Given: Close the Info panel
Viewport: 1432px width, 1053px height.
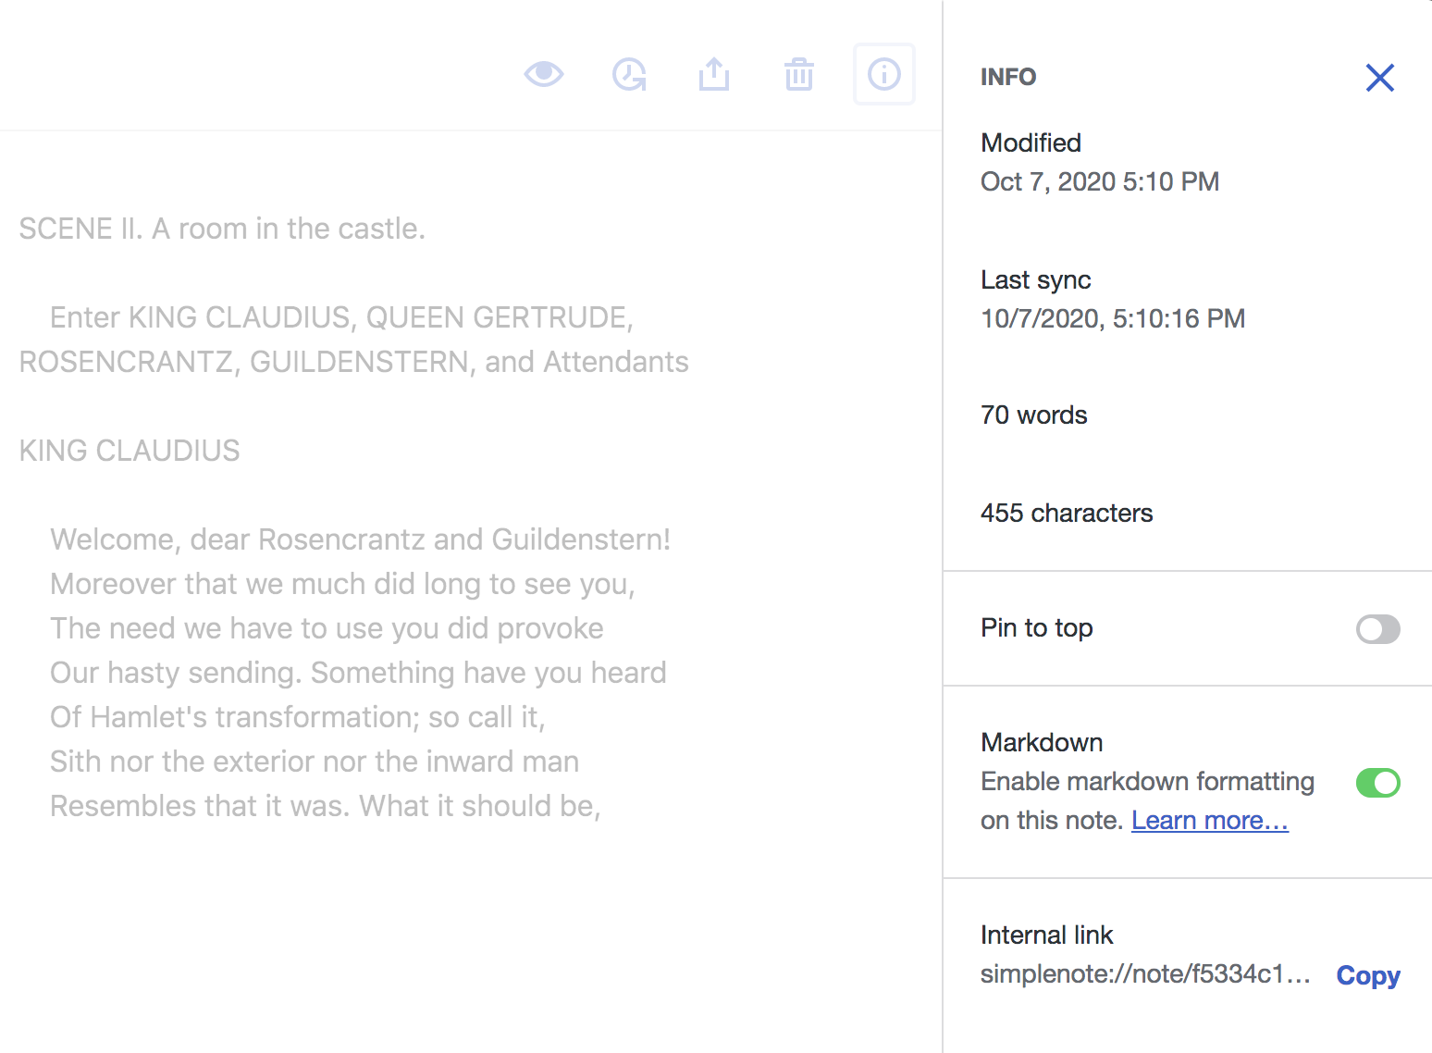Looking at the screenshot, I should click(x=1379, y=78).
